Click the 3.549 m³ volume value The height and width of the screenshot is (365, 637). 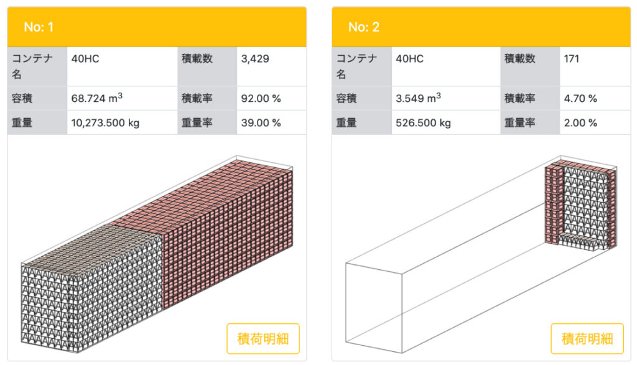419,98
